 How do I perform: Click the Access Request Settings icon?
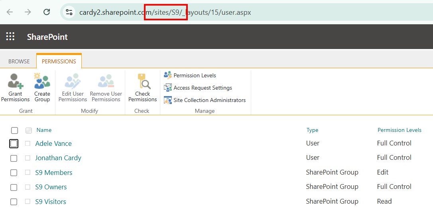click(x=167, y=88)
